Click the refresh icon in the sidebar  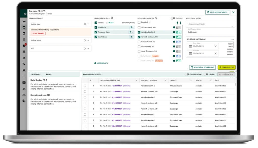click(x=24, y=58)
